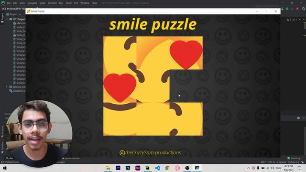Viewport: 306px width, 172px height.
Task: Open the volume control in the system tray
Action: tap(273, 168)
